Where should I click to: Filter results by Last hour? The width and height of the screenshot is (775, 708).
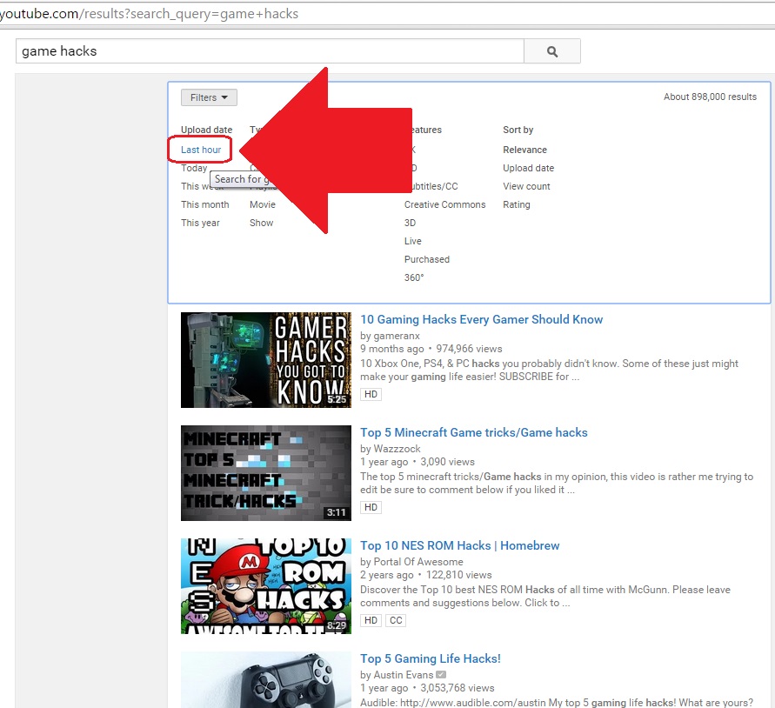point(201,150)
